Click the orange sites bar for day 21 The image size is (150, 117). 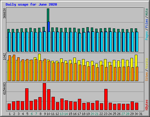click(98, 74)
